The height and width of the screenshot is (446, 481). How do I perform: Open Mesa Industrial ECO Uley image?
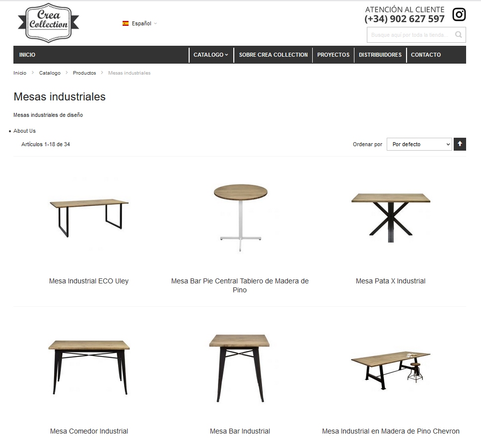point(89,217)
